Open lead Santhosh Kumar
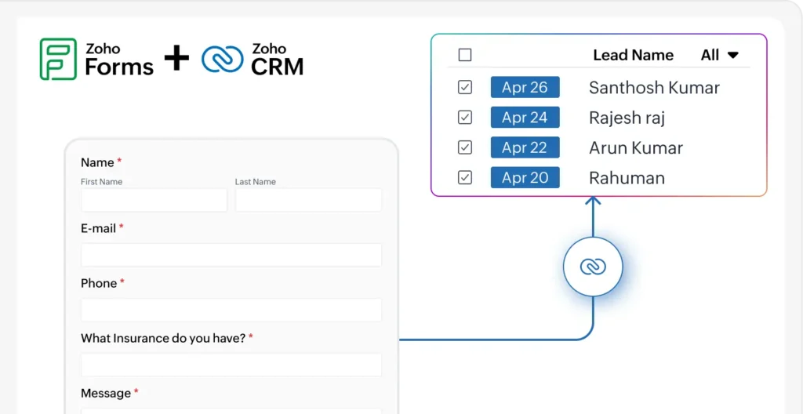This screenshot has width=803, height=414. pos(654,88)
